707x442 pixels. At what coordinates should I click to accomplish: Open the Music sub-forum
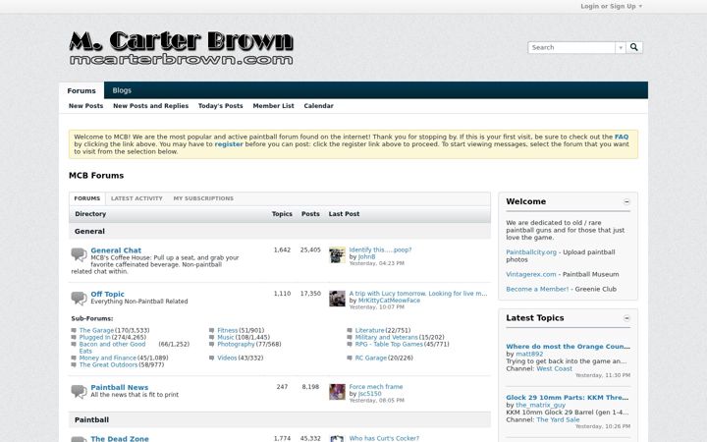coord(226,337)
